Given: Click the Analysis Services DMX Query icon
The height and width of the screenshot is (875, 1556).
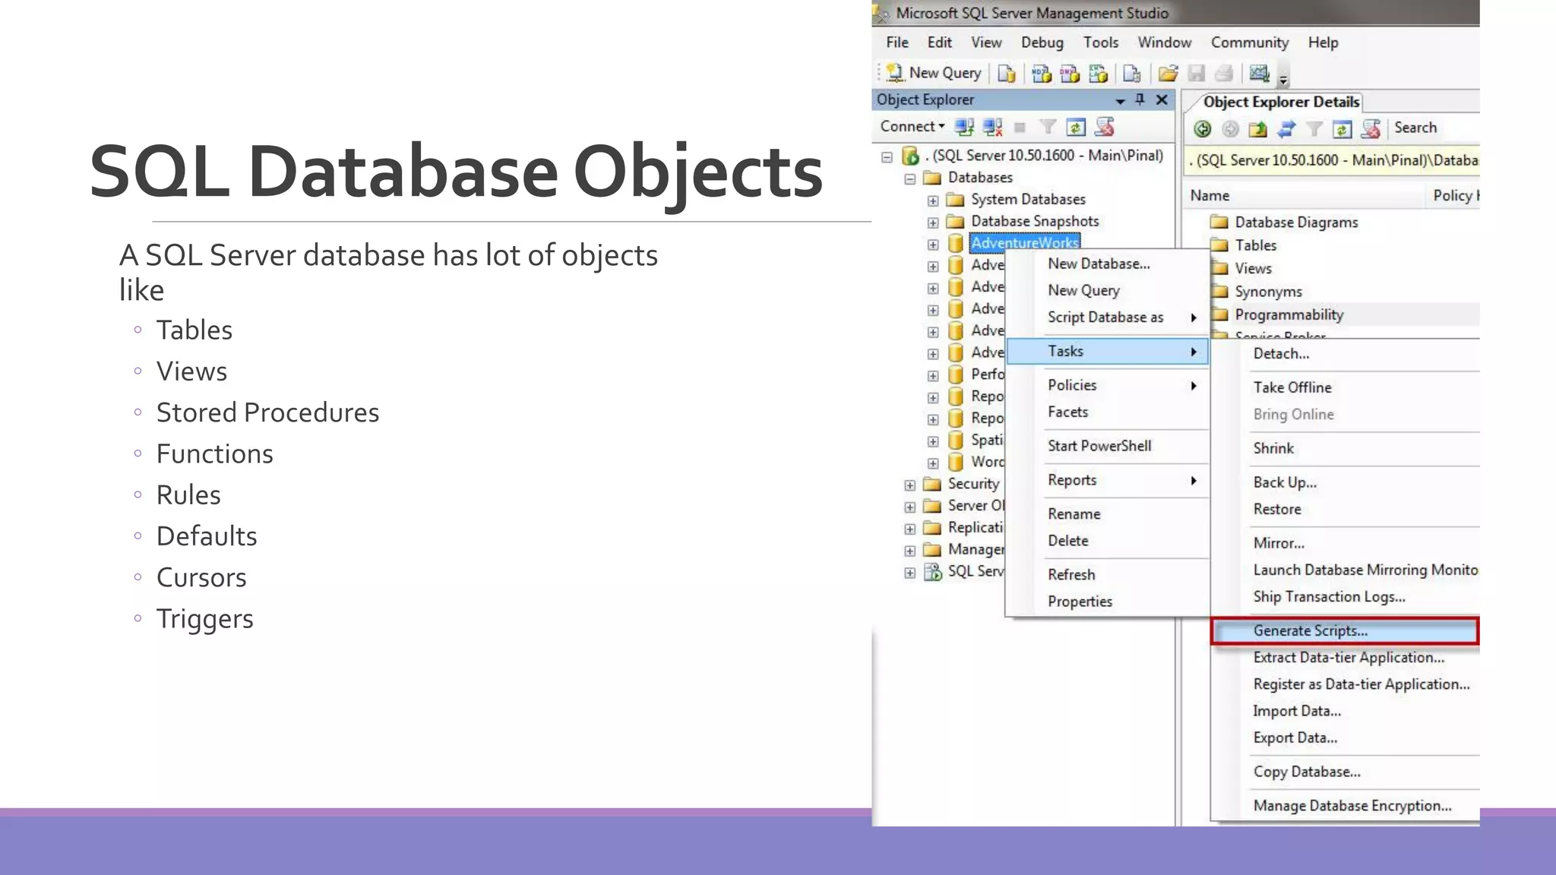Looking at the screenshot, I should coord(1070,74).
